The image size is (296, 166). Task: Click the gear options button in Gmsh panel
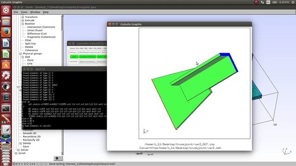[58, 158]
